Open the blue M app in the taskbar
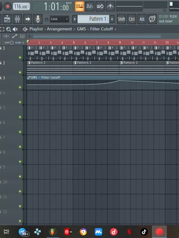 (x=99, y=232)
